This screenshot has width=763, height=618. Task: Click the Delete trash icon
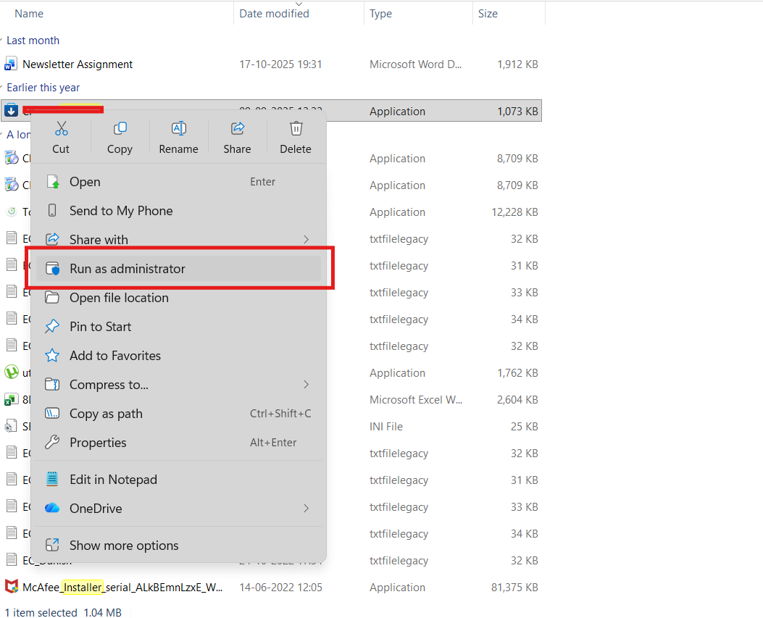coord(296,129)
